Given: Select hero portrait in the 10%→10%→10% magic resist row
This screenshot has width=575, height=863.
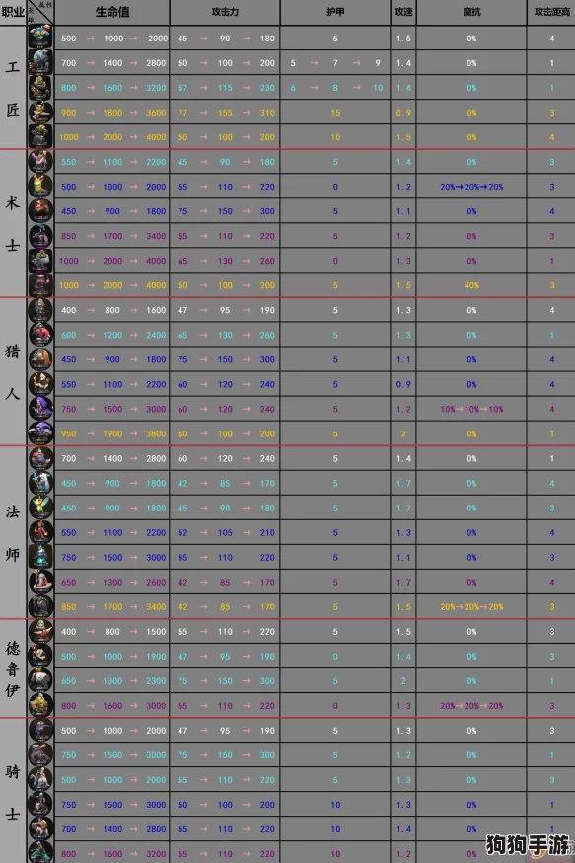Looking at the screenshot, I should [x=40, y=409].
